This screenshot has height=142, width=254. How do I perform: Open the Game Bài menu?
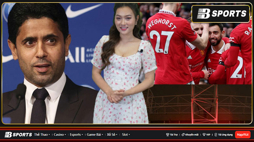[x=94, y=135]
